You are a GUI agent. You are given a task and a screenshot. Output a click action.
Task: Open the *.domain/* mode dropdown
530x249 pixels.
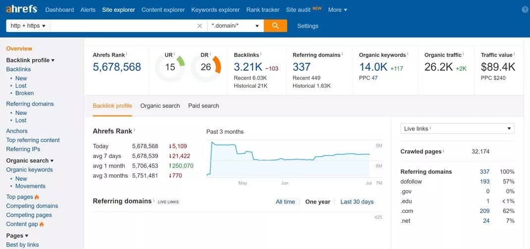coord(235,26)
